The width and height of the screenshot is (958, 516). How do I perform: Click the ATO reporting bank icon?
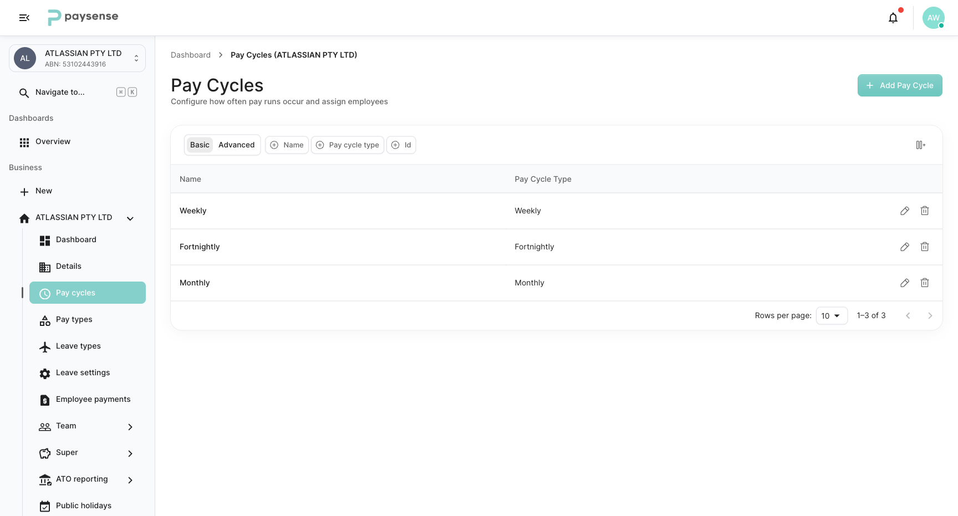[x=45, y=480]
